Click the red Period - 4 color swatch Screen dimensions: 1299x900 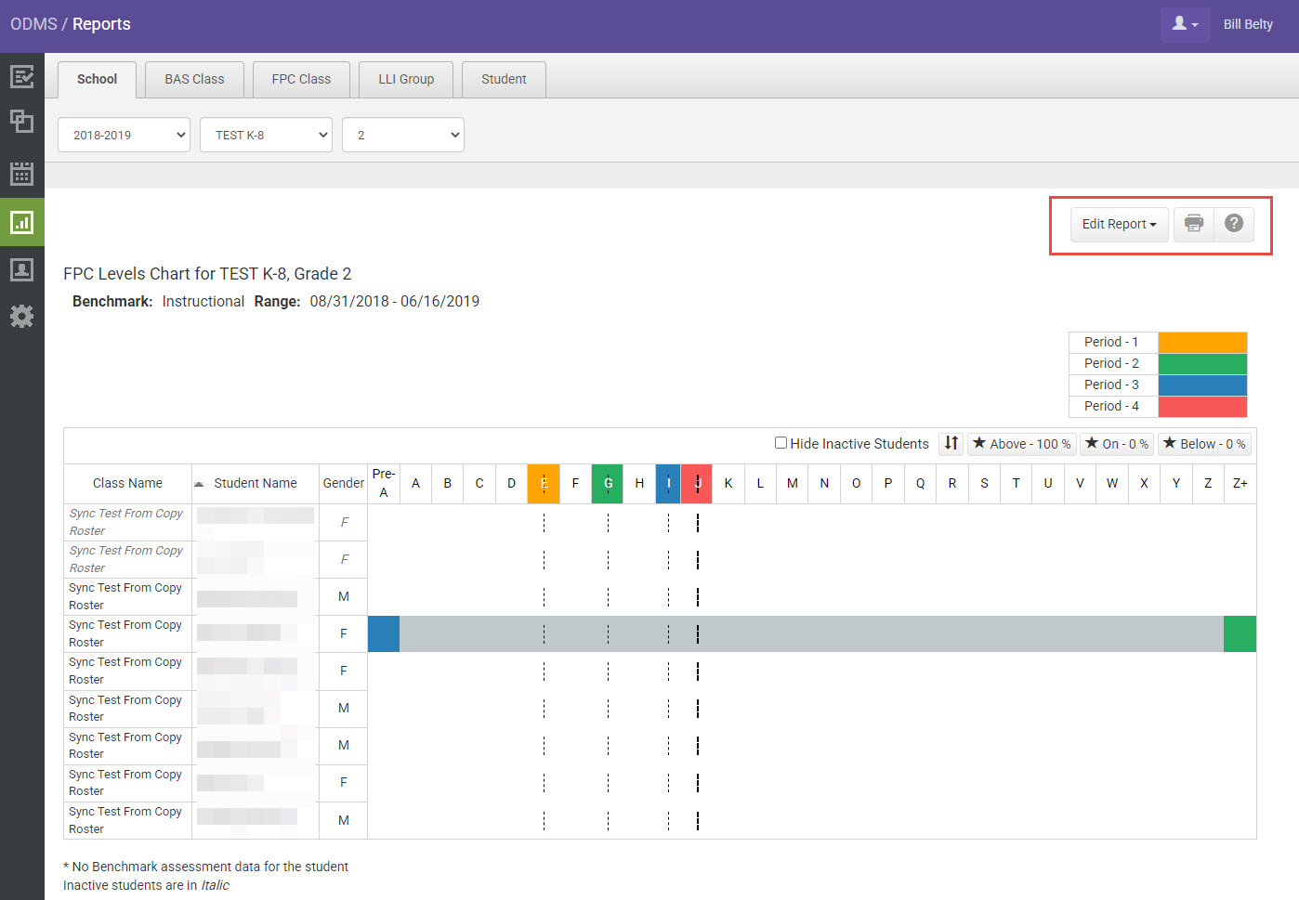click(x=1202, y=406)
